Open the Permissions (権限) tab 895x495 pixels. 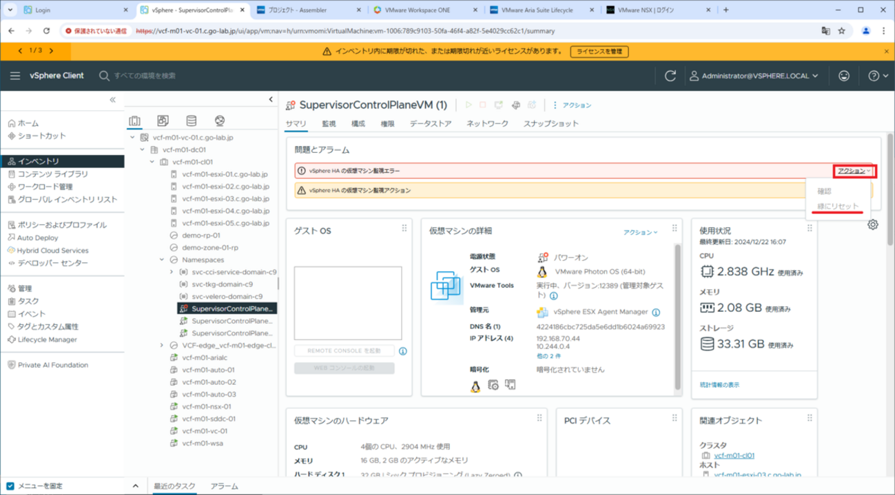387,124
